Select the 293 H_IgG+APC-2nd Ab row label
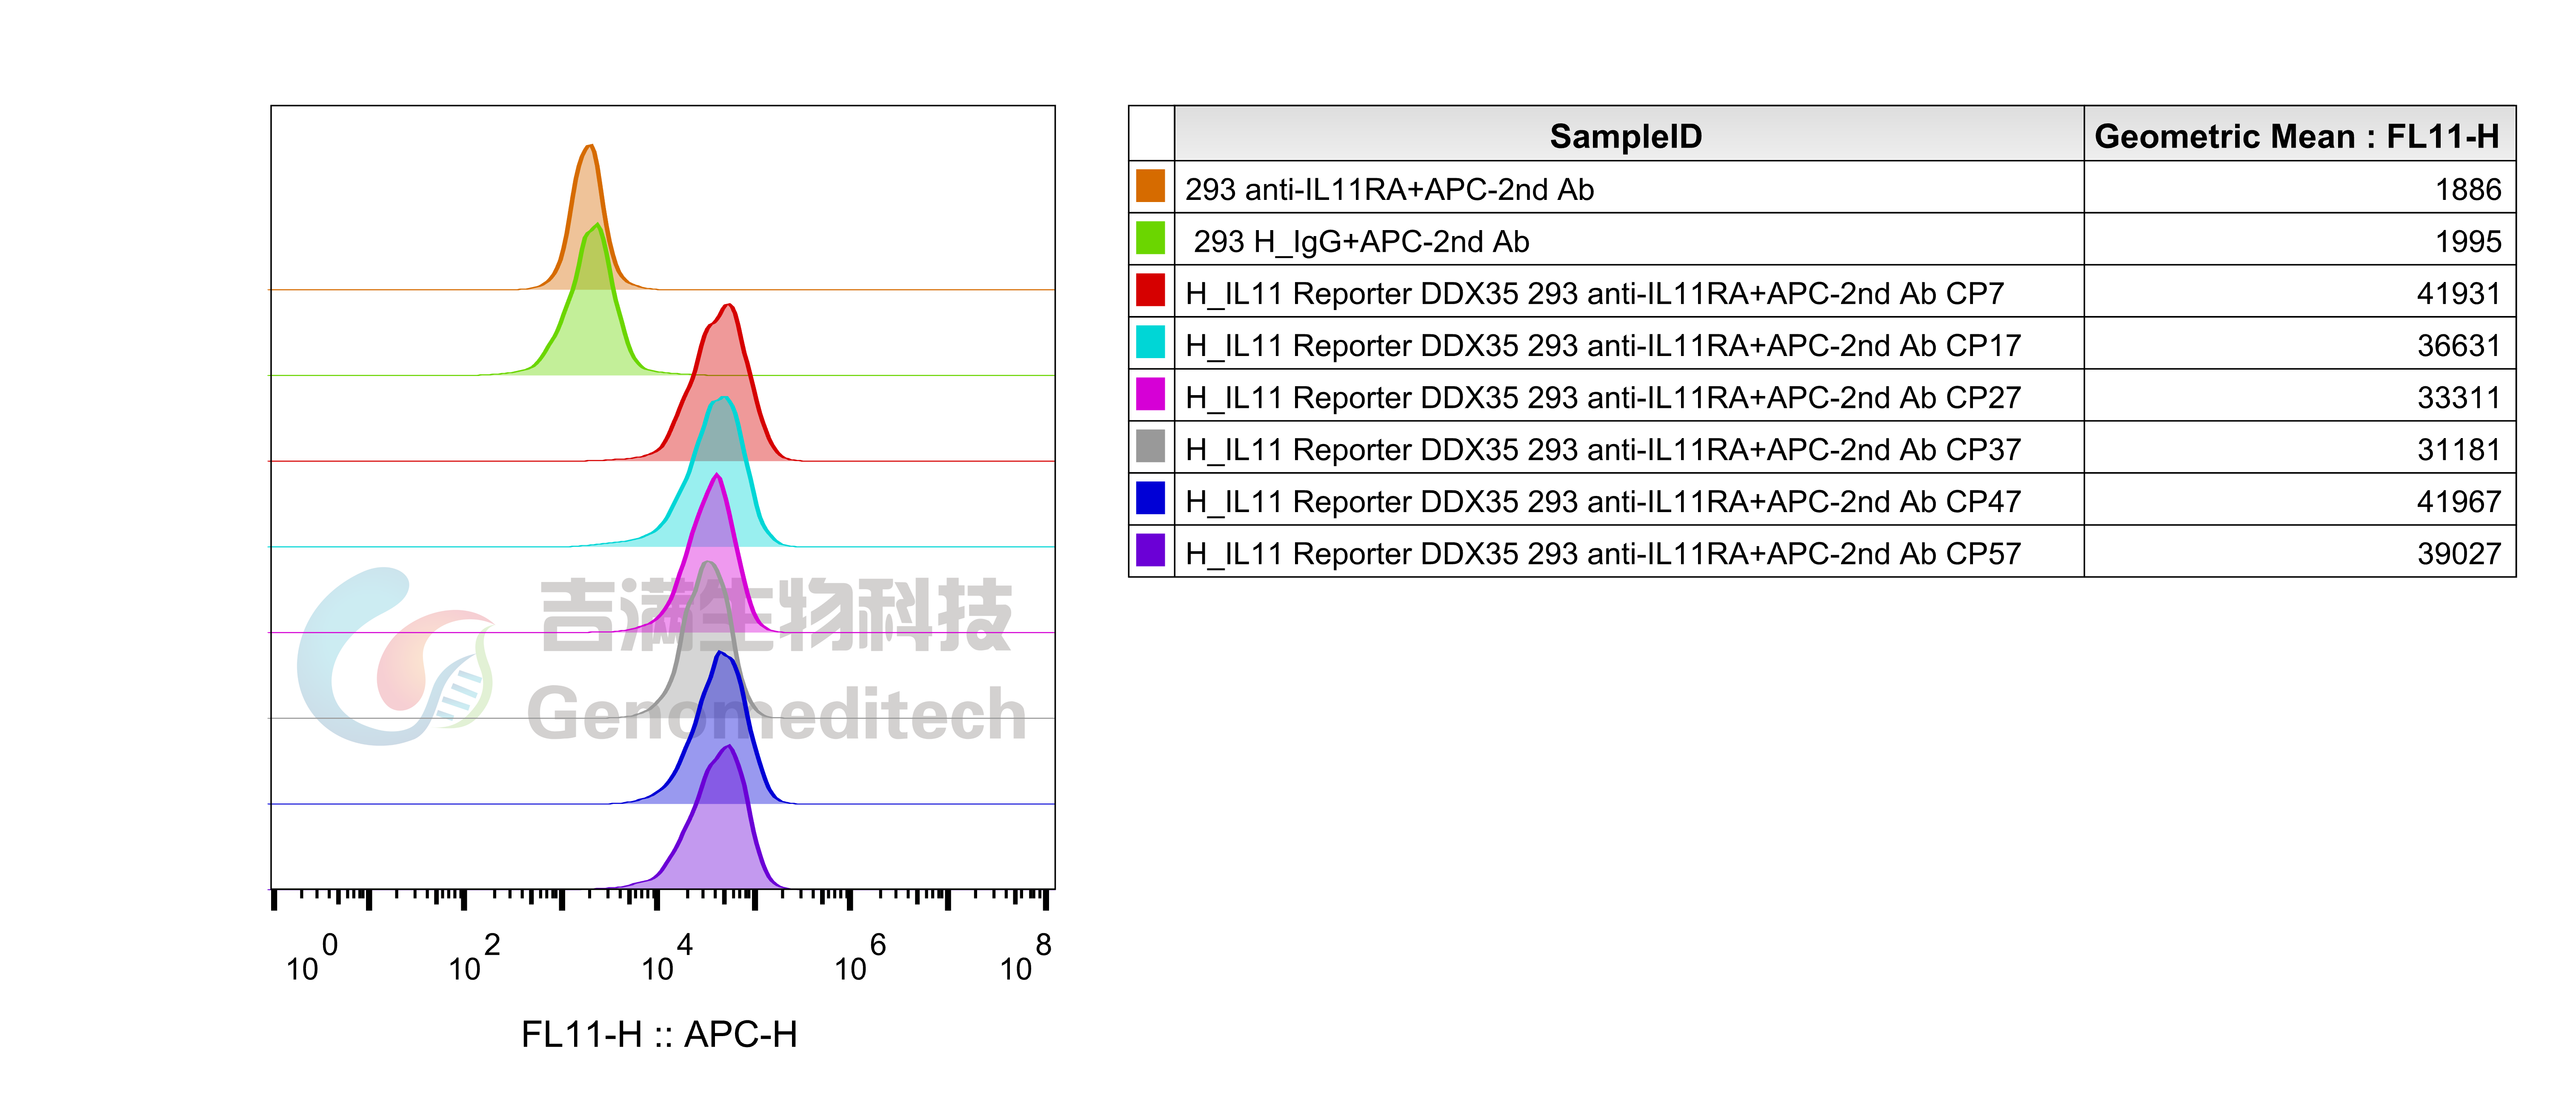Viewport: 2576px width, 1105px height. (1361, 241)
